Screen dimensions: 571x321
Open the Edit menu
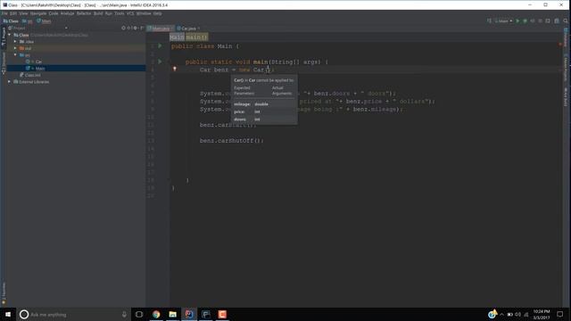13,13
